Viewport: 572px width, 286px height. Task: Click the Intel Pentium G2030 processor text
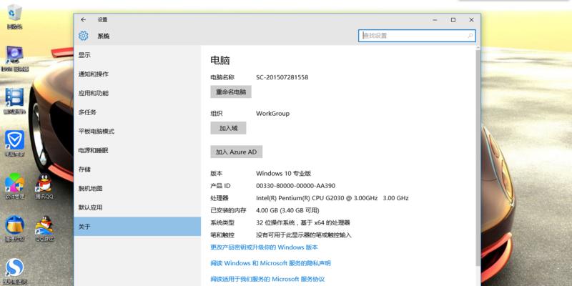pos(332,198)
